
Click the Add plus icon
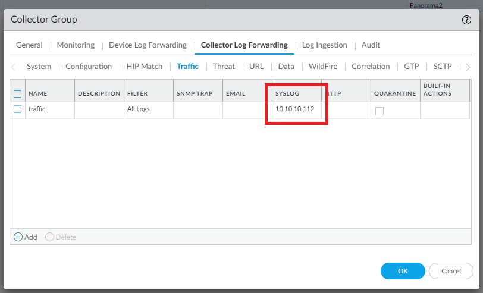[x=18, y=237]
